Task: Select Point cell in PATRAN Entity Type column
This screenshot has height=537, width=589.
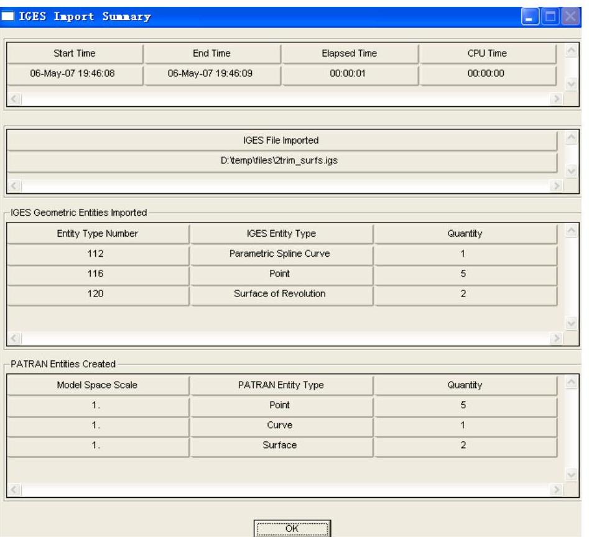Action: [x=281, y=405]
